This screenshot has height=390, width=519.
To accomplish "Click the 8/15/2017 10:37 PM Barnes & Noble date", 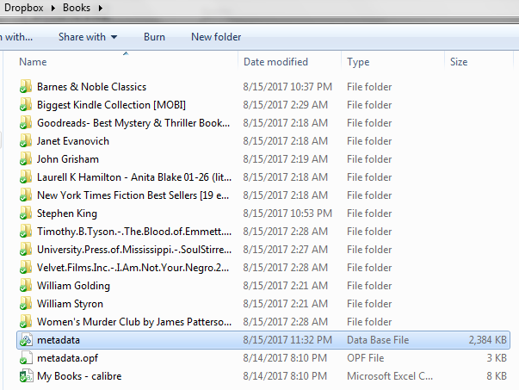I will (x=287, y=87).
